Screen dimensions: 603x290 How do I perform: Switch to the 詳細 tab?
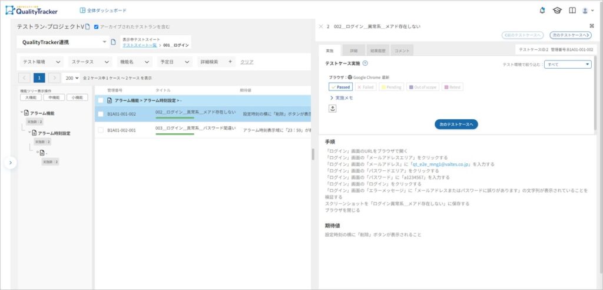(x=353, y=51)
